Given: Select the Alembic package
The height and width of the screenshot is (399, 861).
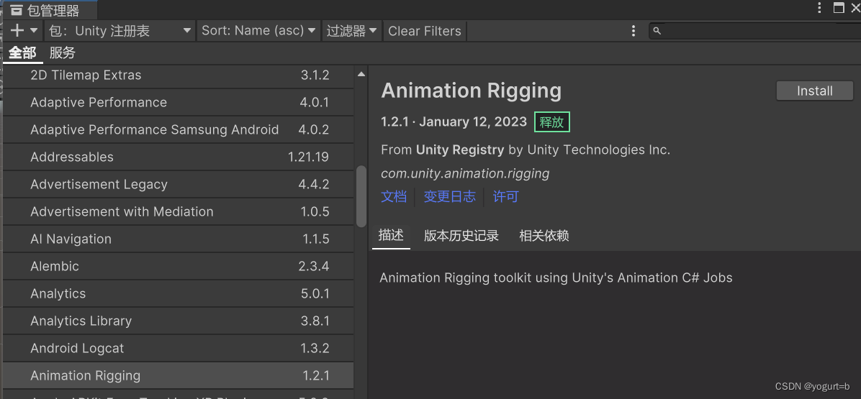Looking at the screenshot, I should click(x=179, y=267).
